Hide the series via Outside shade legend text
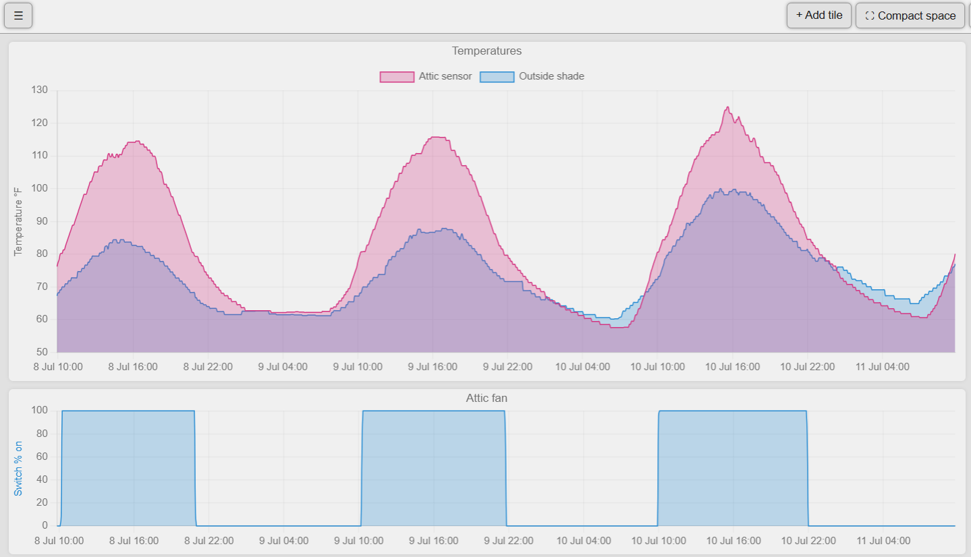971x557 pixels. [551, 76]
